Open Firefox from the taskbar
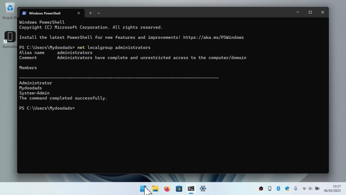The image size is (346, 195). (x=167, y=189)
